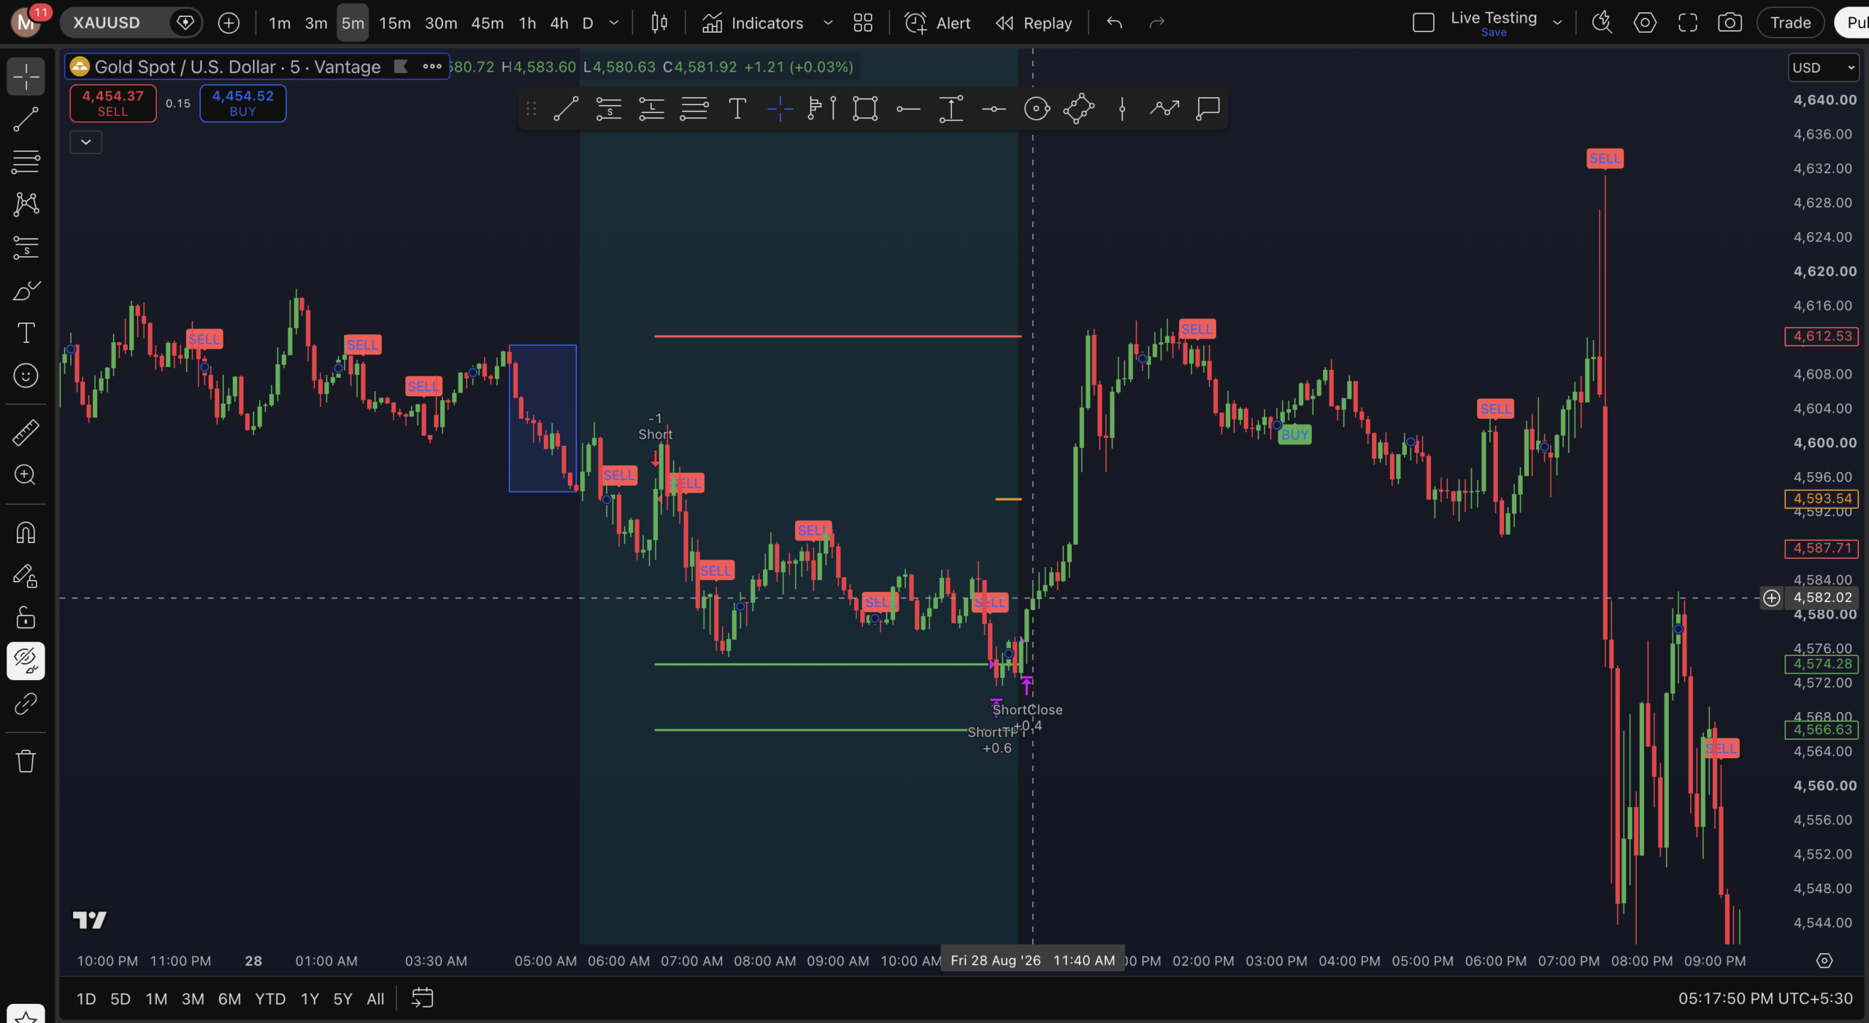The image size is (1869, 1023).
Task: Click the blue 4,454.52 BUY button
Action: [242, 103]
